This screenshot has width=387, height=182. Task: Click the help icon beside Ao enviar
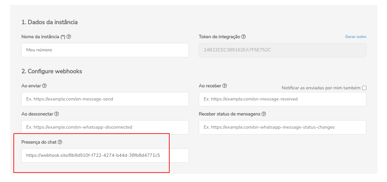click(x=45, y=86)
